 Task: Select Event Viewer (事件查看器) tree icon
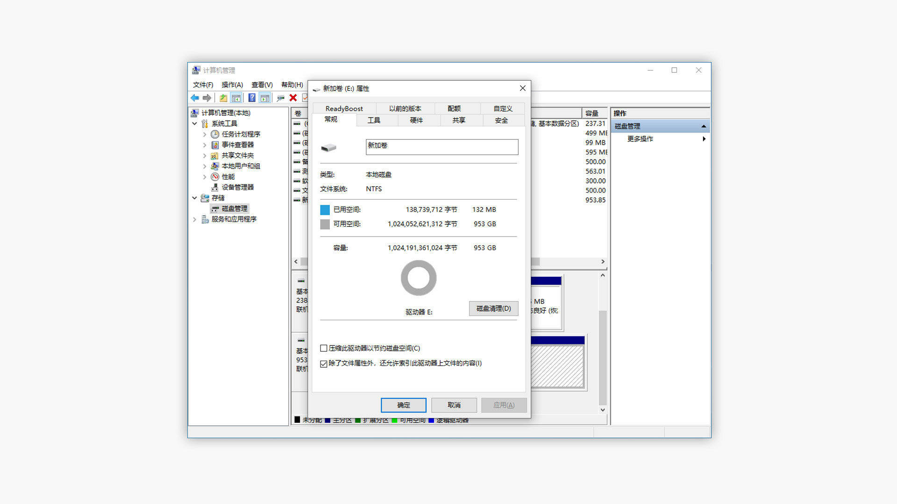[215, 145]
